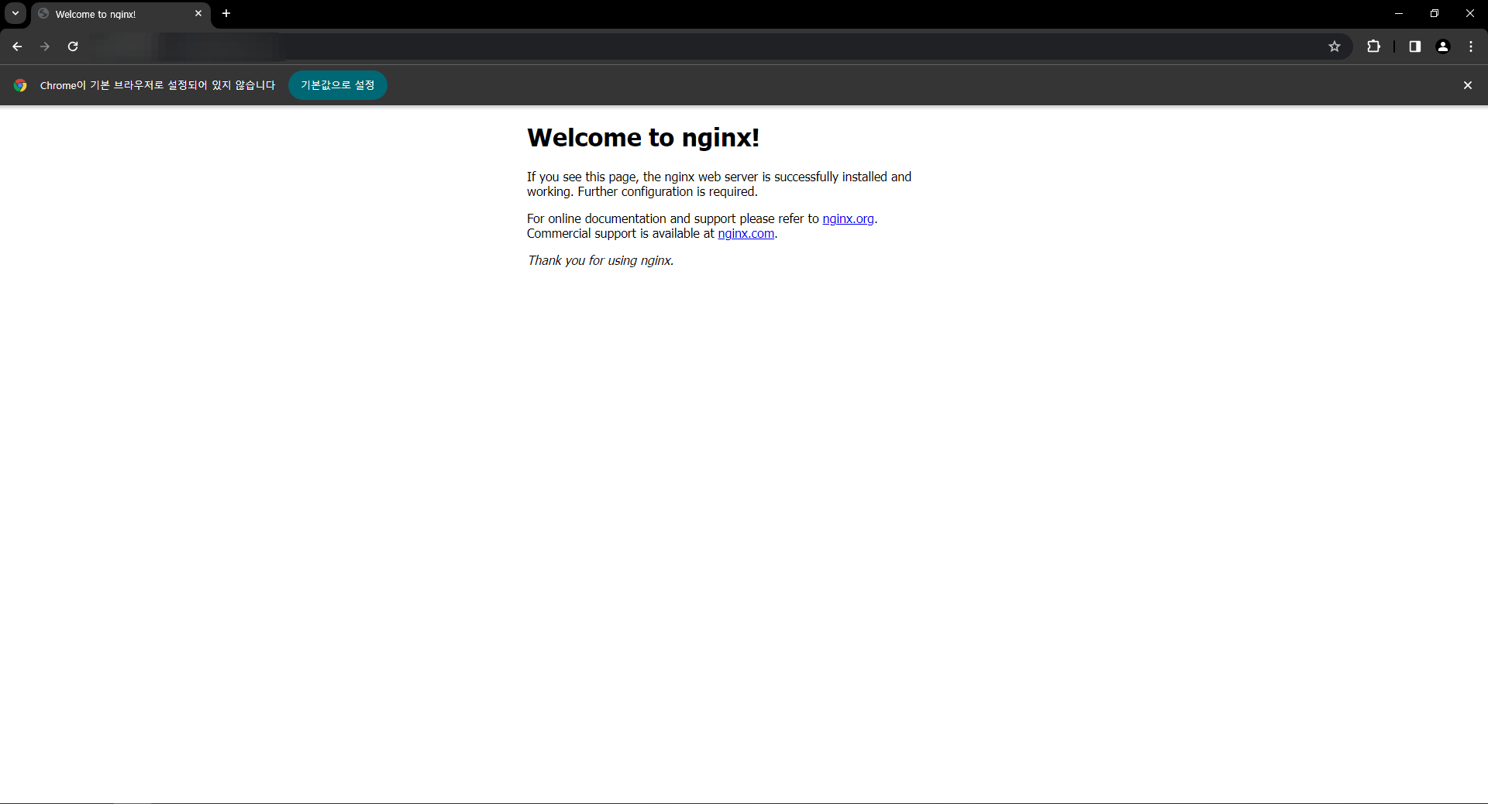Click the forward navigation arrow
The image size is (1488, 804).
tap(45, 46)
